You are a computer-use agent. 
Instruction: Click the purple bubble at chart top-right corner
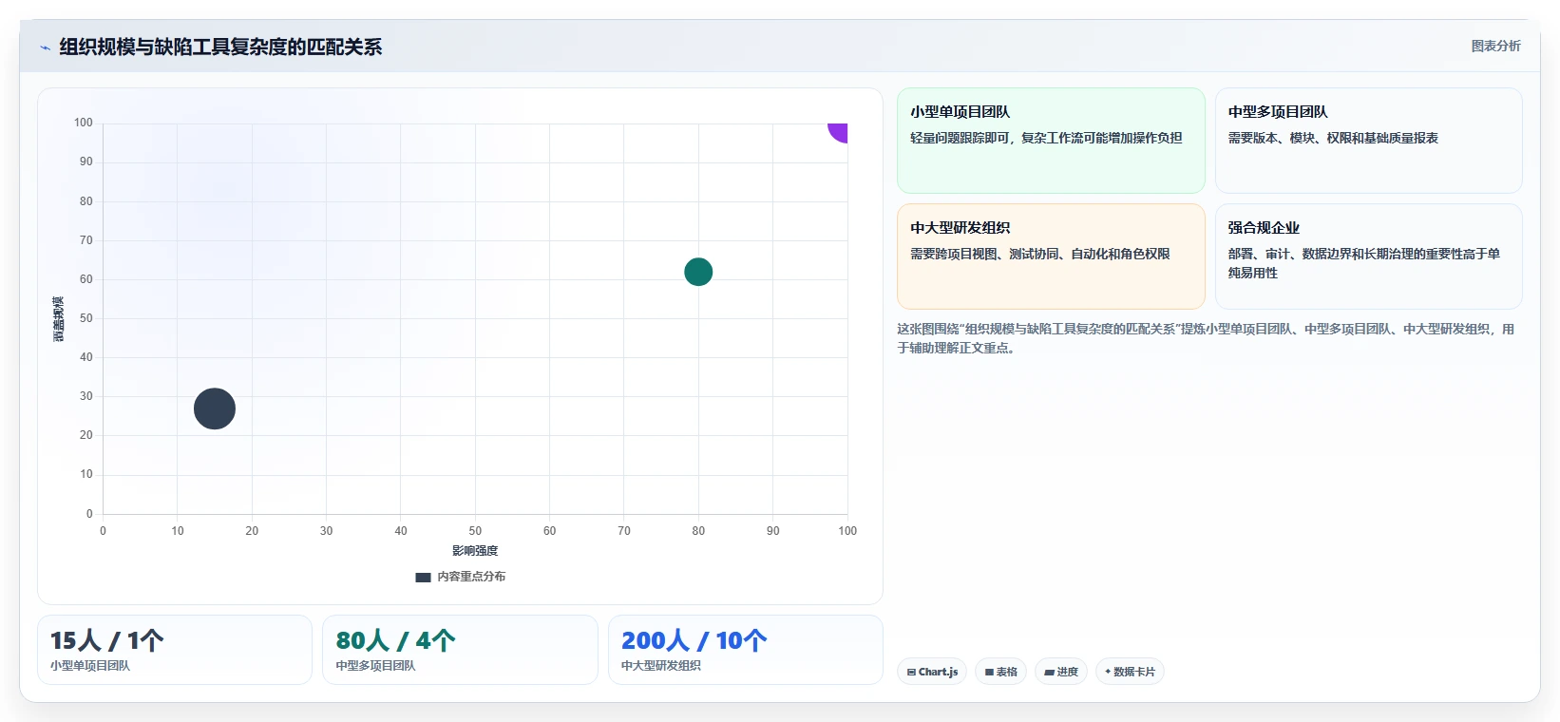click(x=838, y=132)
